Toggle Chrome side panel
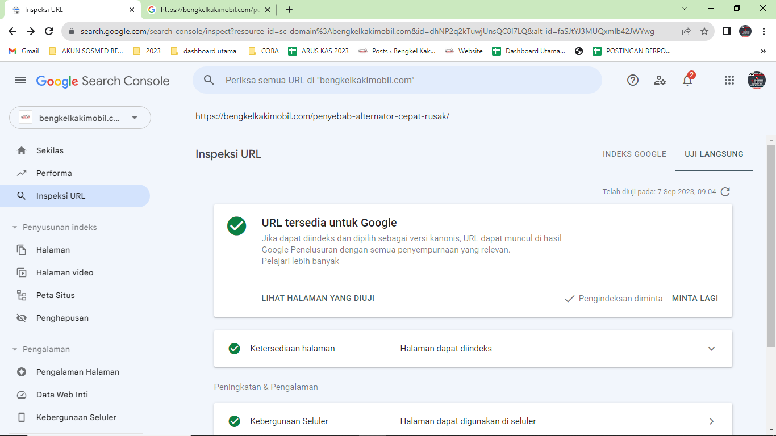The image size is (776, 436). point(727,31)
